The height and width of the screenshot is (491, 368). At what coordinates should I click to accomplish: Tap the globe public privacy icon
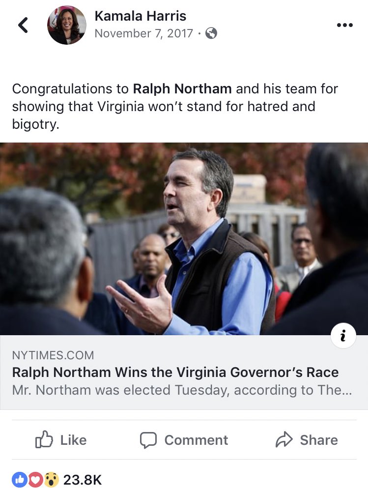point(211,33)
